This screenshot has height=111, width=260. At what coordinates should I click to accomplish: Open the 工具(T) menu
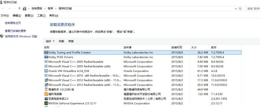pos(41,16)
